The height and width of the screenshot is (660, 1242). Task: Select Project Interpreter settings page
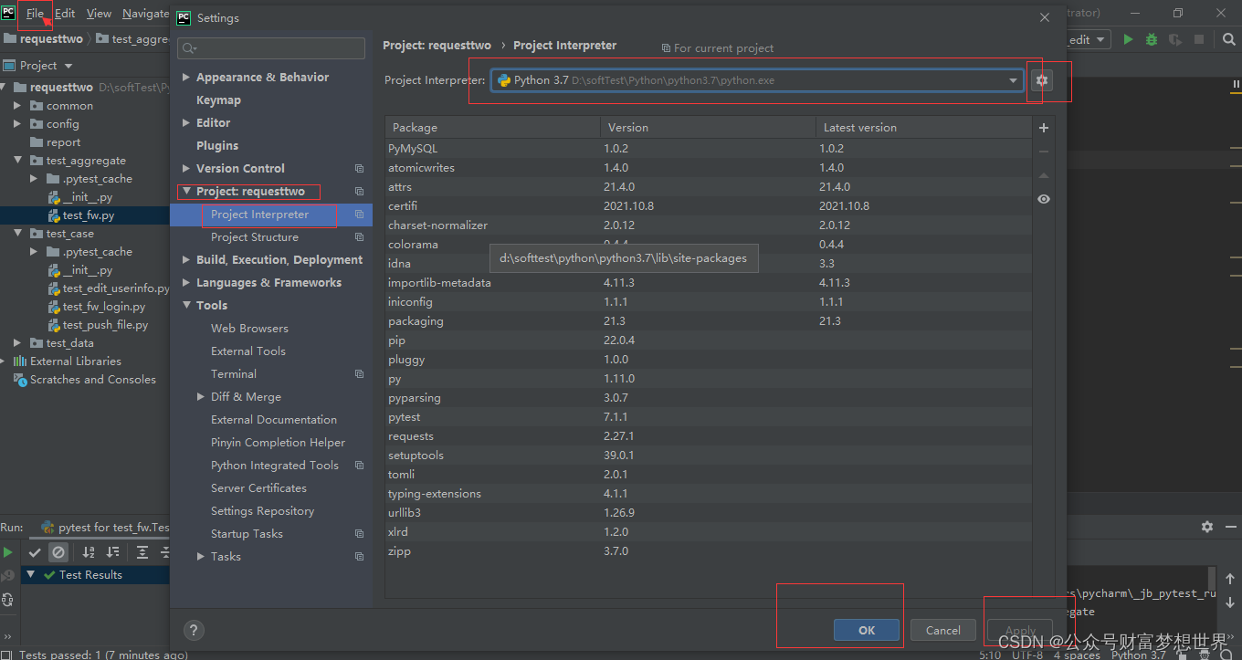pos(270,215)
